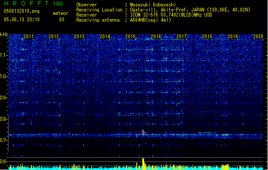Select the ICOM IC-575 receiver description
The width and height of the screenshot is (268, 170).
click(171, 15)
